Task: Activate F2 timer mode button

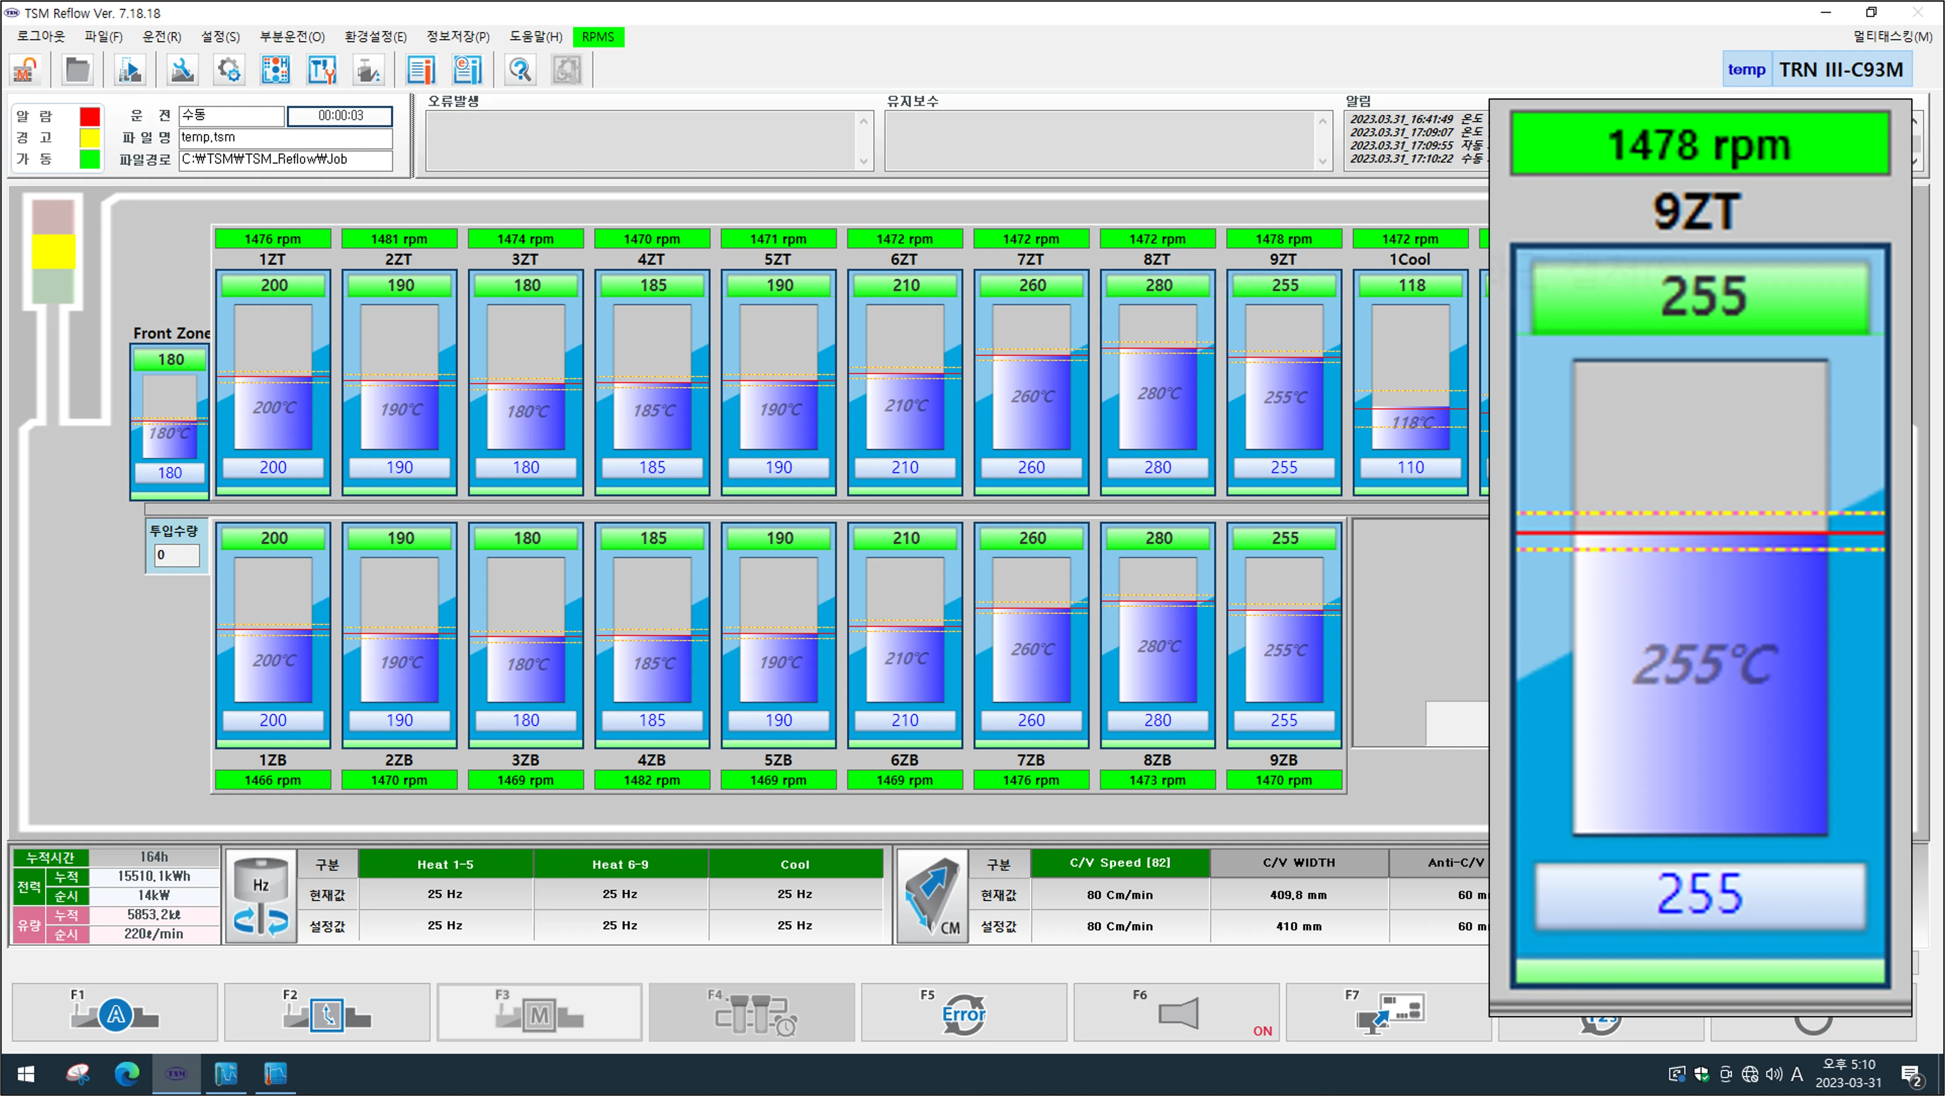Action: tap(327, 1012)
